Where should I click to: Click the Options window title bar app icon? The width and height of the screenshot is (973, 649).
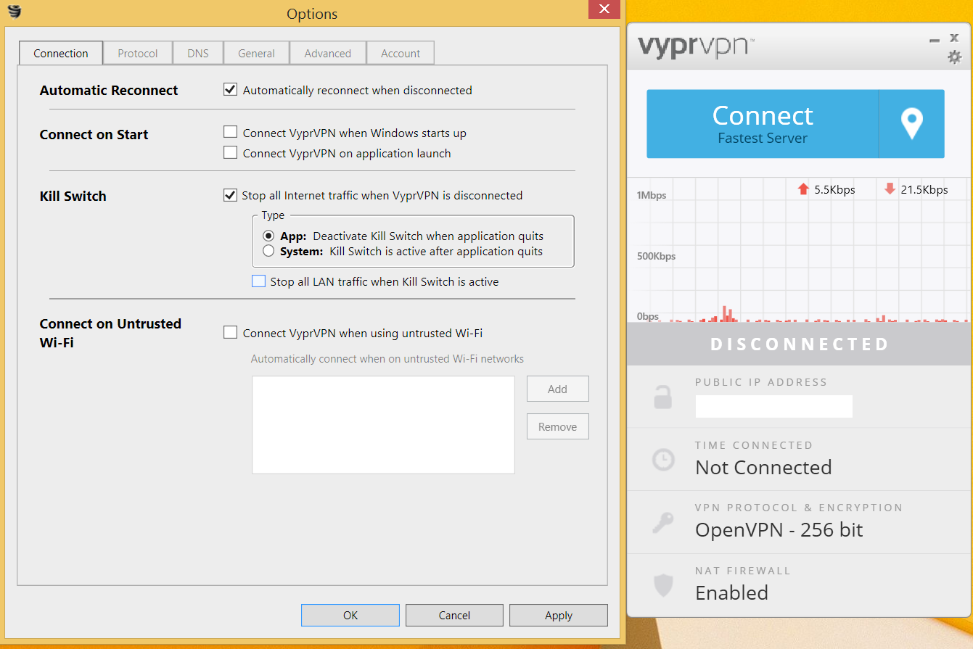14,11
